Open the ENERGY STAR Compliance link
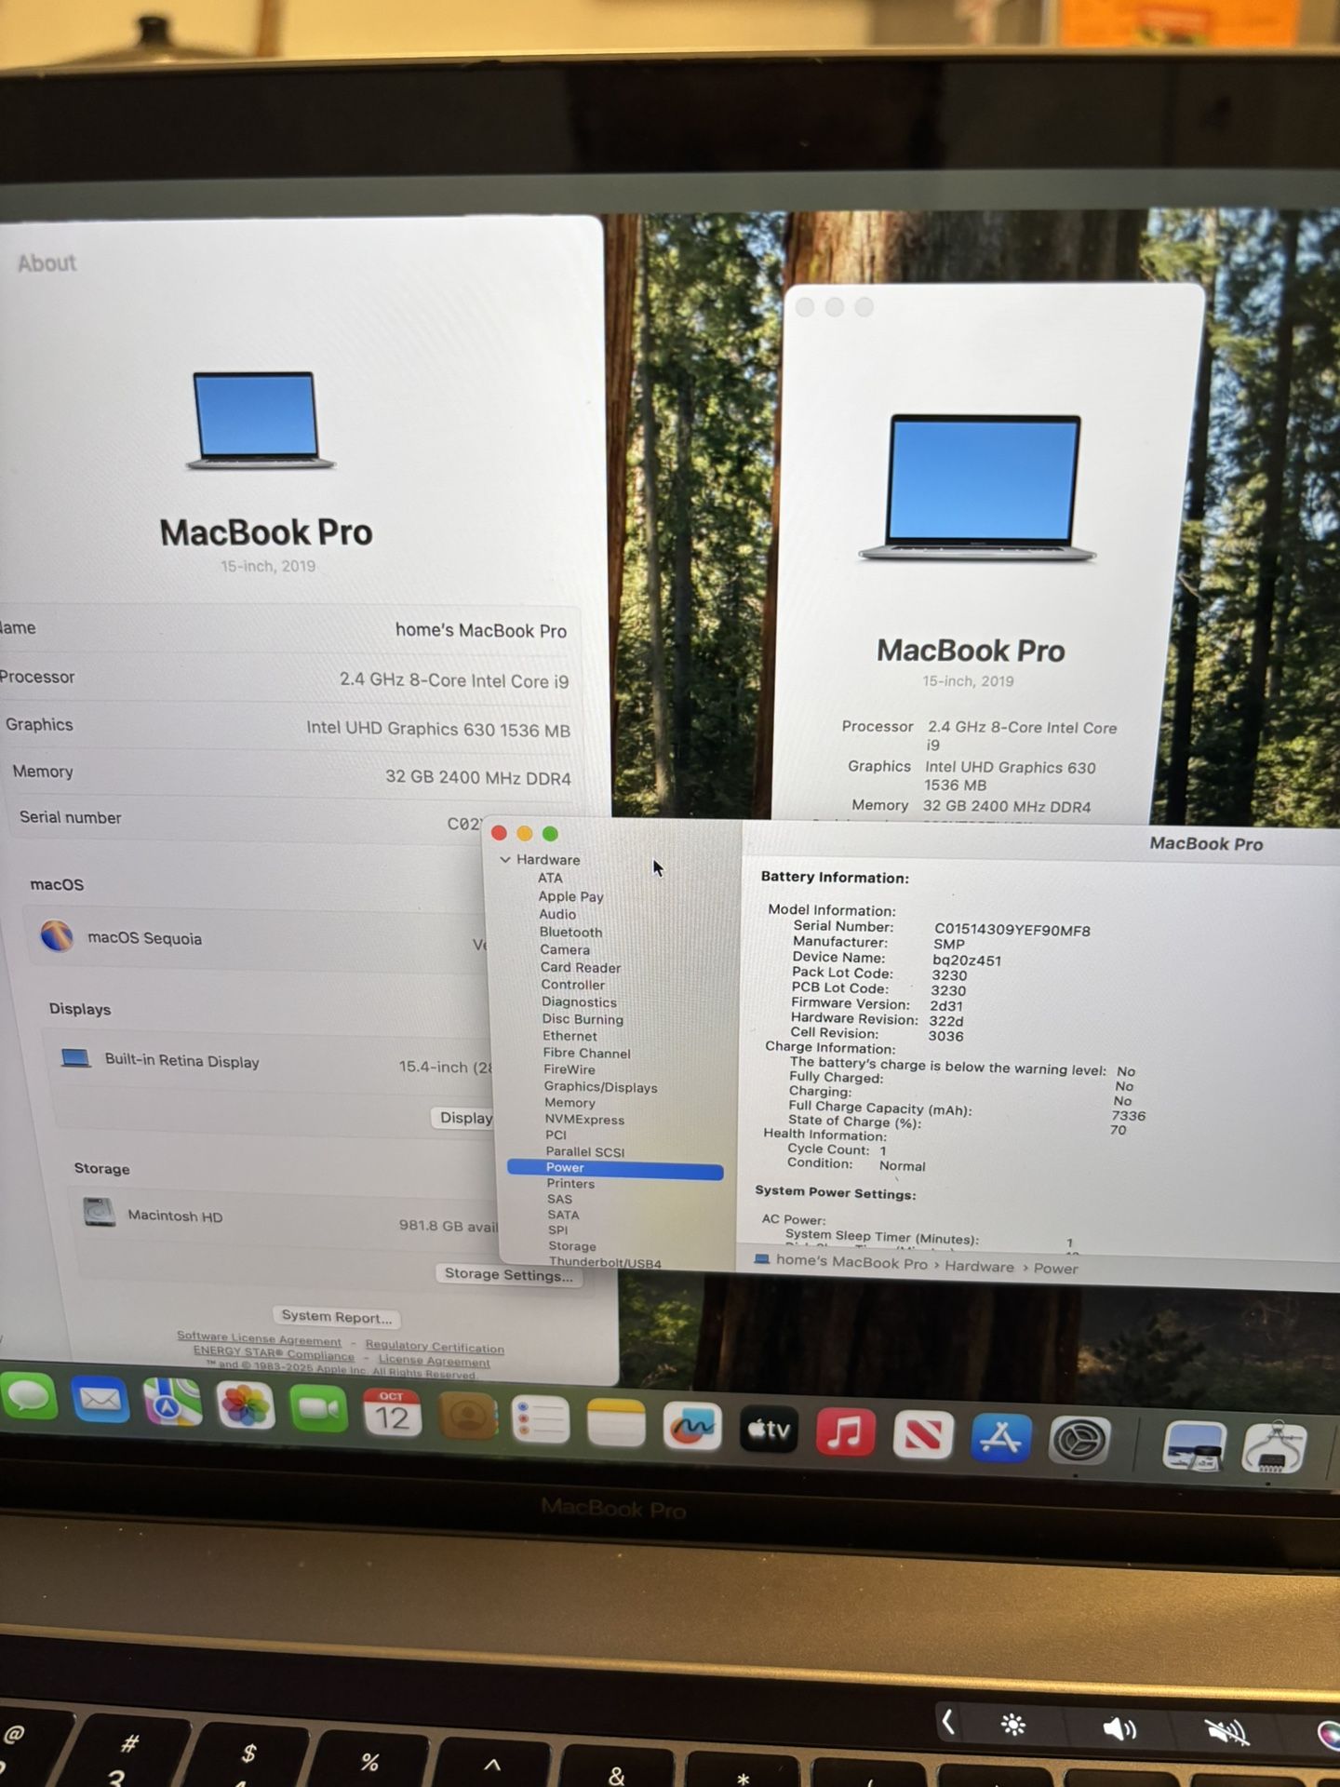This screenshot has width=1340, height=1787. click(274, 1353)
